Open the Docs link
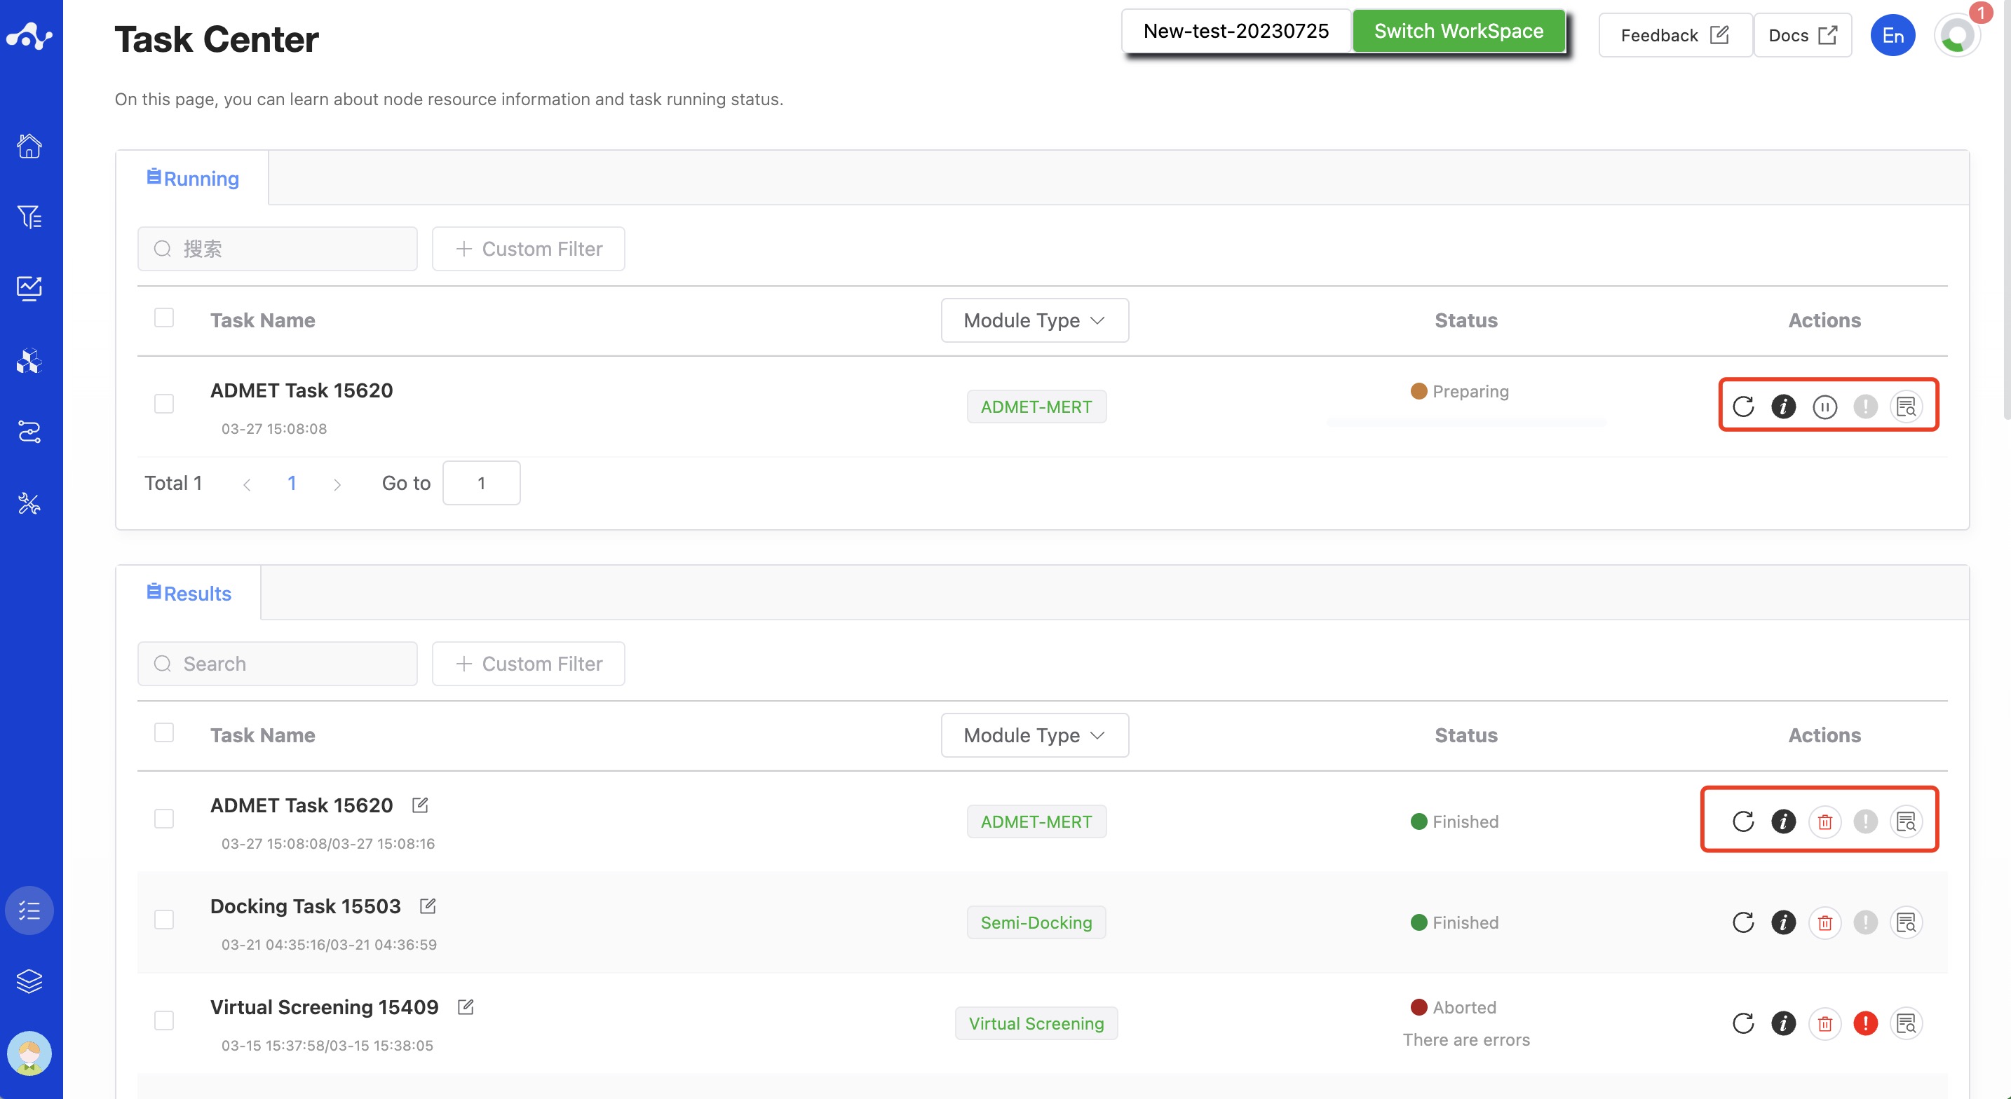The height and width of the screenshot is (1099, 2011). (x=1803, y=35)
